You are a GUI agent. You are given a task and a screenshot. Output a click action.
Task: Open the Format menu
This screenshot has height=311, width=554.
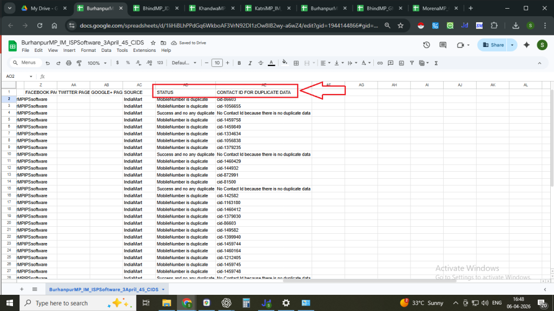click(x=88, y=50)
